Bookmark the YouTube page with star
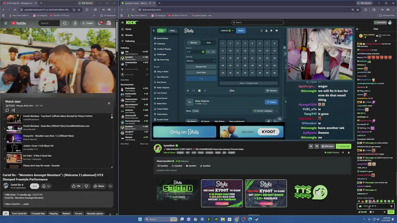The image size is (397, 223). tap(79, 10)
